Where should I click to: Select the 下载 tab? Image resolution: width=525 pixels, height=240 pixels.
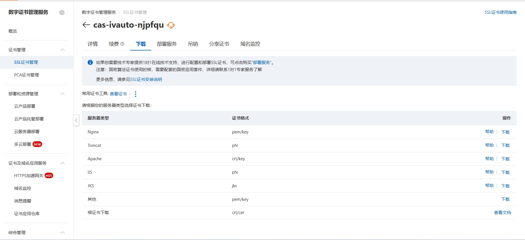tap(141, 44)
